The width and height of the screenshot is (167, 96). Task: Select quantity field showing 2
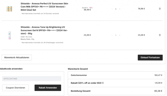pos(116,9)
